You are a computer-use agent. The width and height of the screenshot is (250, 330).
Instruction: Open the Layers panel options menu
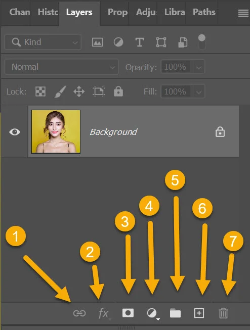(243, 13)
